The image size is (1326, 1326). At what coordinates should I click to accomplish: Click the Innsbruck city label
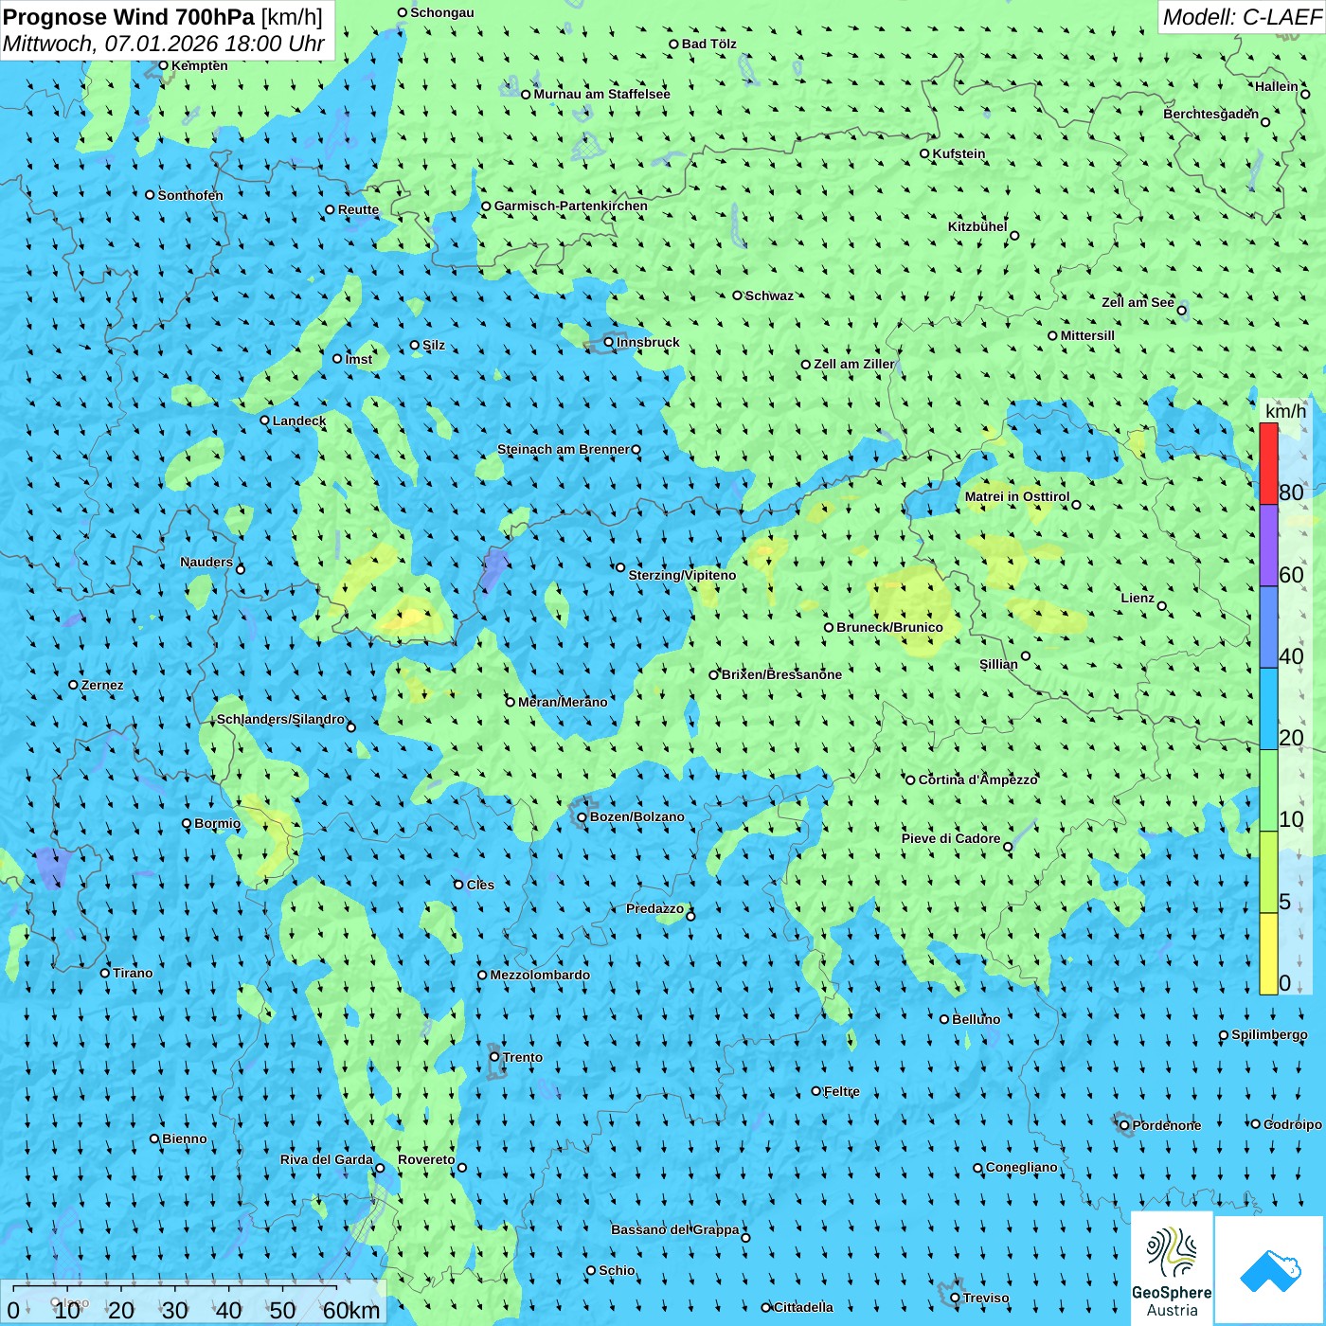pyautogui.click(x=648, y=342)
